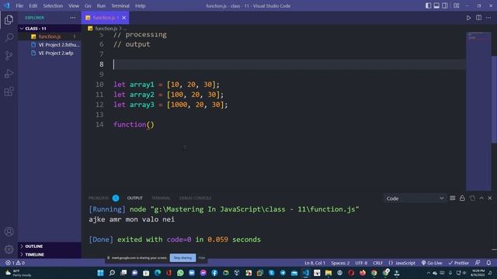
Task: Open the Code output channel dropdown
Action: point(415,198)
